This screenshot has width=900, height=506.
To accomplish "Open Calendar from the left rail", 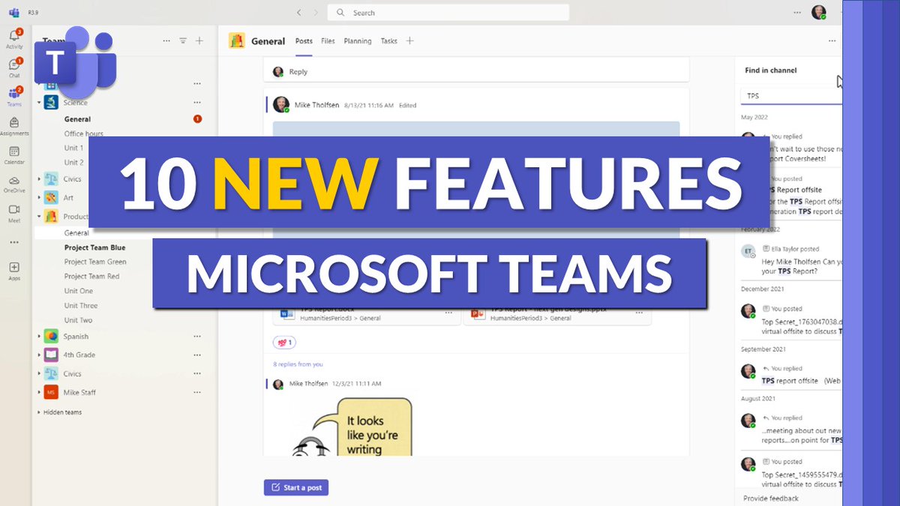I will pyautogui.click(x=14, y=154).
